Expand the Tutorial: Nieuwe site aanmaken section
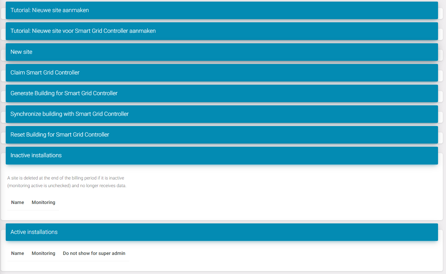446x274 pixels. point(49,10)
